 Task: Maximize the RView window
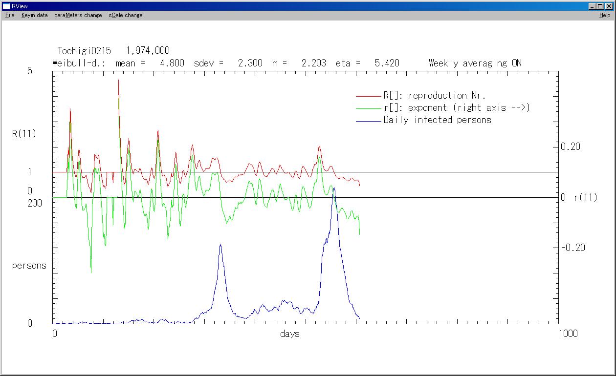[x=600, y=6]
